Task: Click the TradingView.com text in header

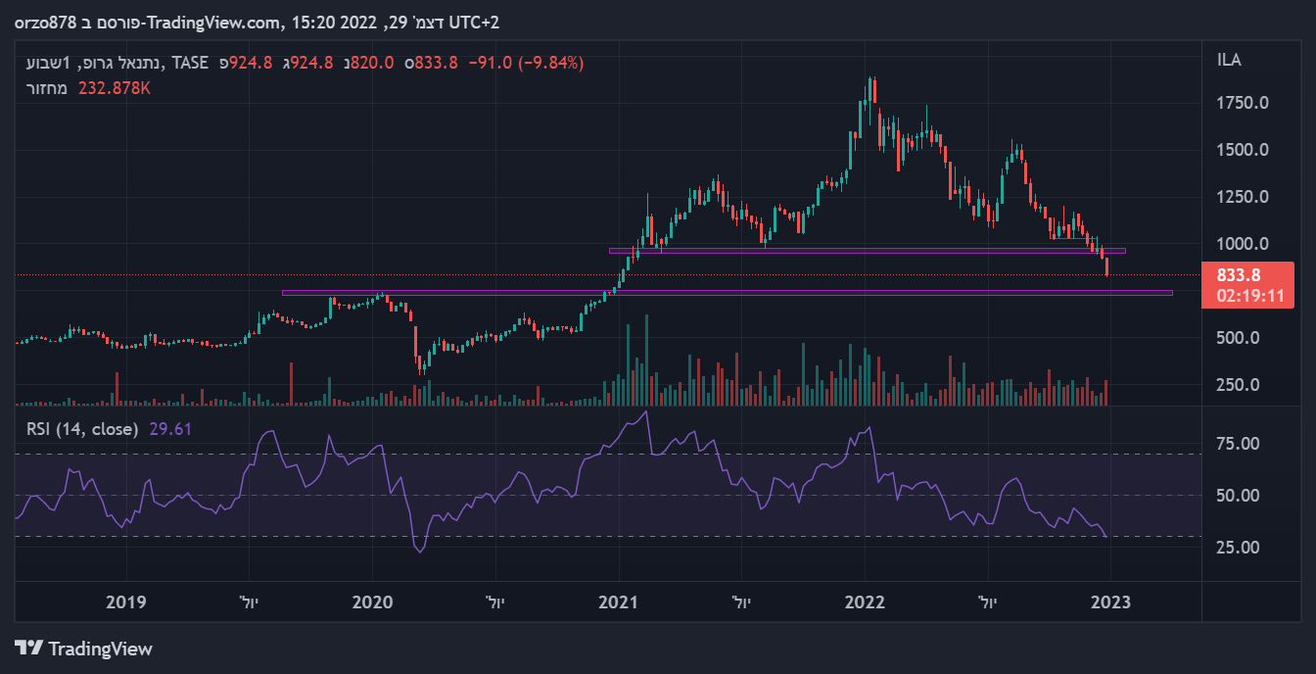Action: tap(214, 22)
